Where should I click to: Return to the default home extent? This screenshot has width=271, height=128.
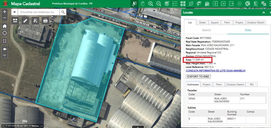(5, 26)
